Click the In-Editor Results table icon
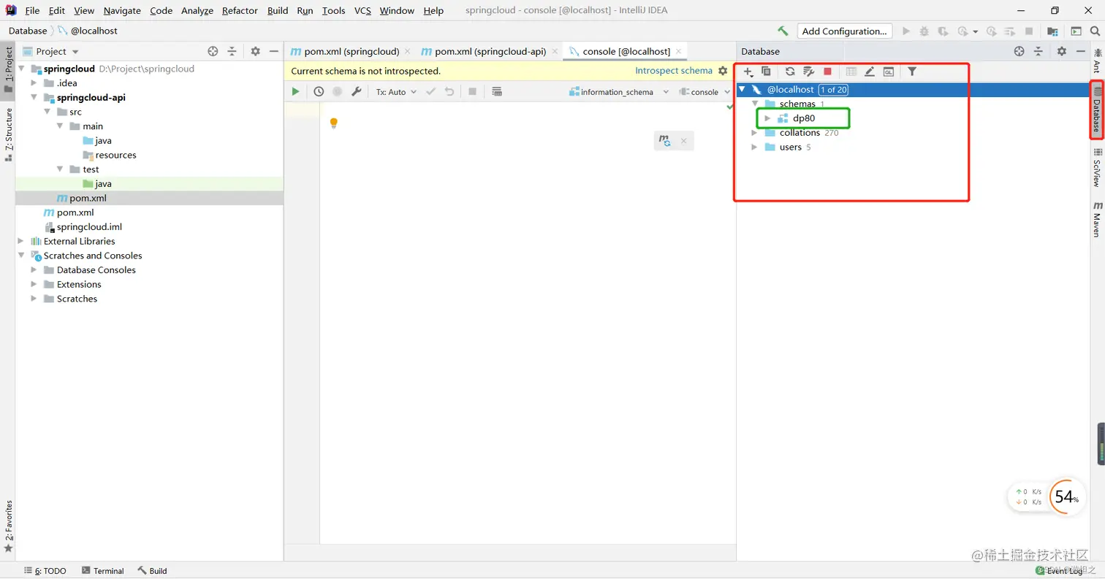Screen dimensions: 1105x579 [497, 91]
